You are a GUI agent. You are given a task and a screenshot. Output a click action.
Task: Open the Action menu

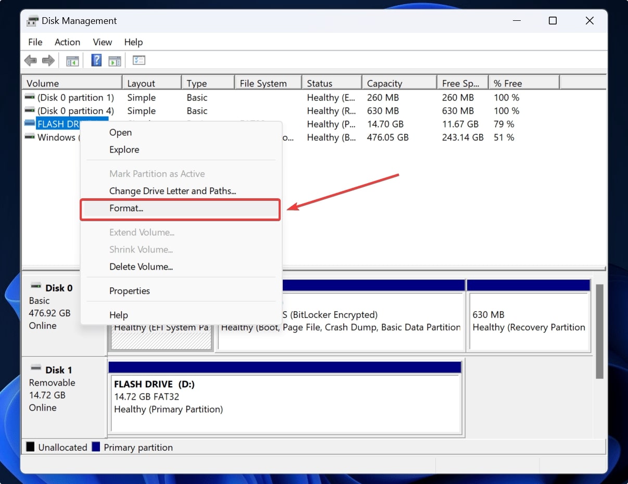[x=67, y=42]
